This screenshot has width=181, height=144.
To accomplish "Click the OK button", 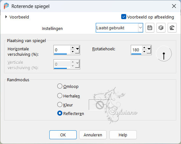I will coord(63,135).
